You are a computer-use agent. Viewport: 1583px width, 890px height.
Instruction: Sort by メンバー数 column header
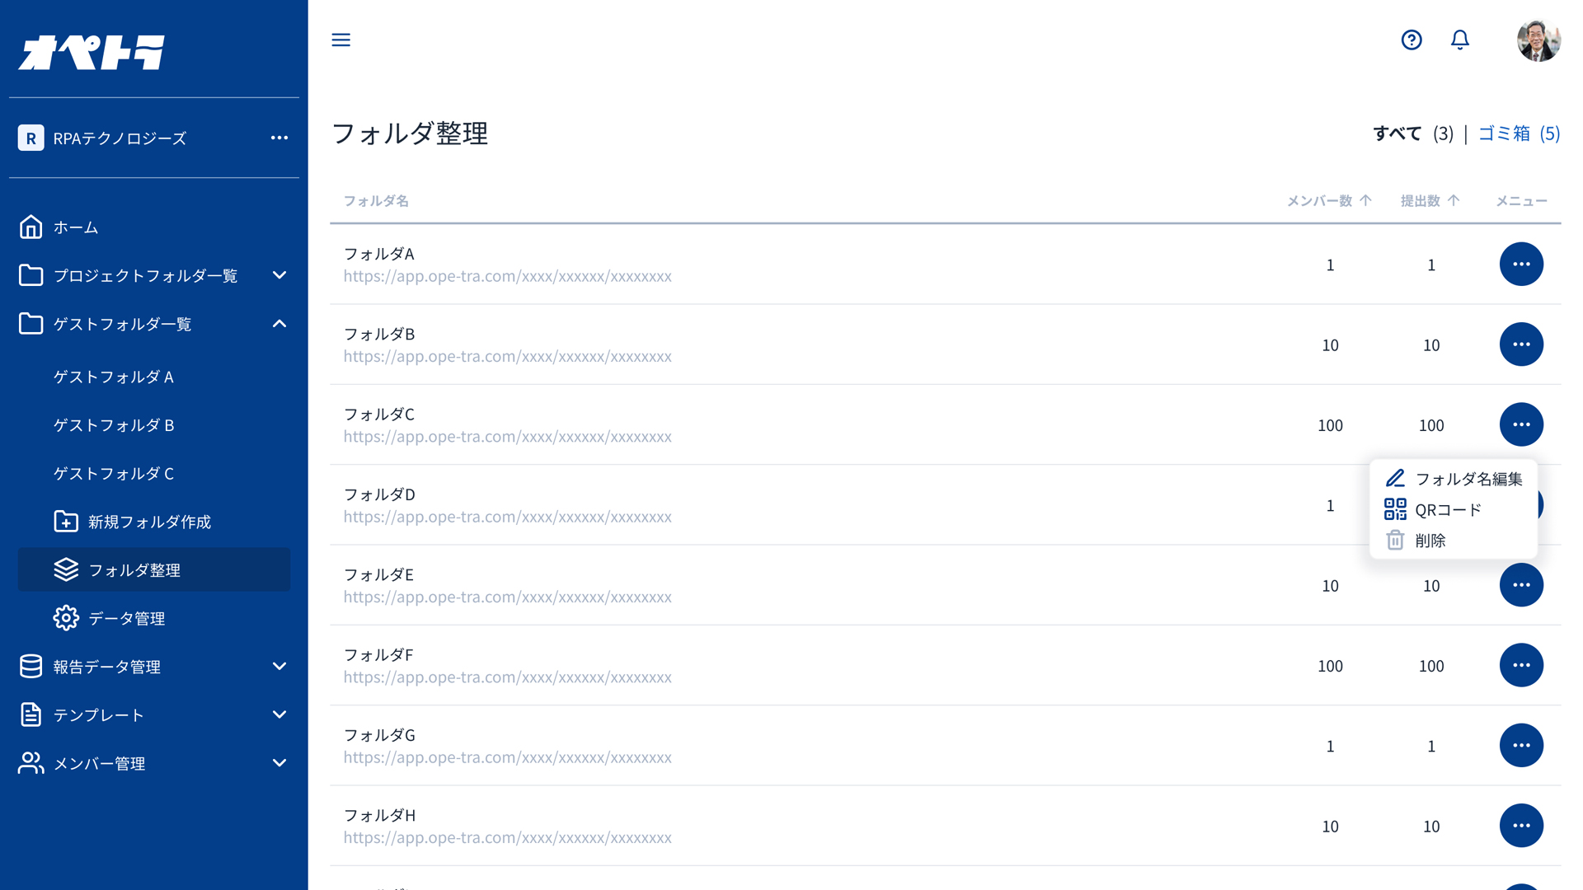[x=1328, y=201]
